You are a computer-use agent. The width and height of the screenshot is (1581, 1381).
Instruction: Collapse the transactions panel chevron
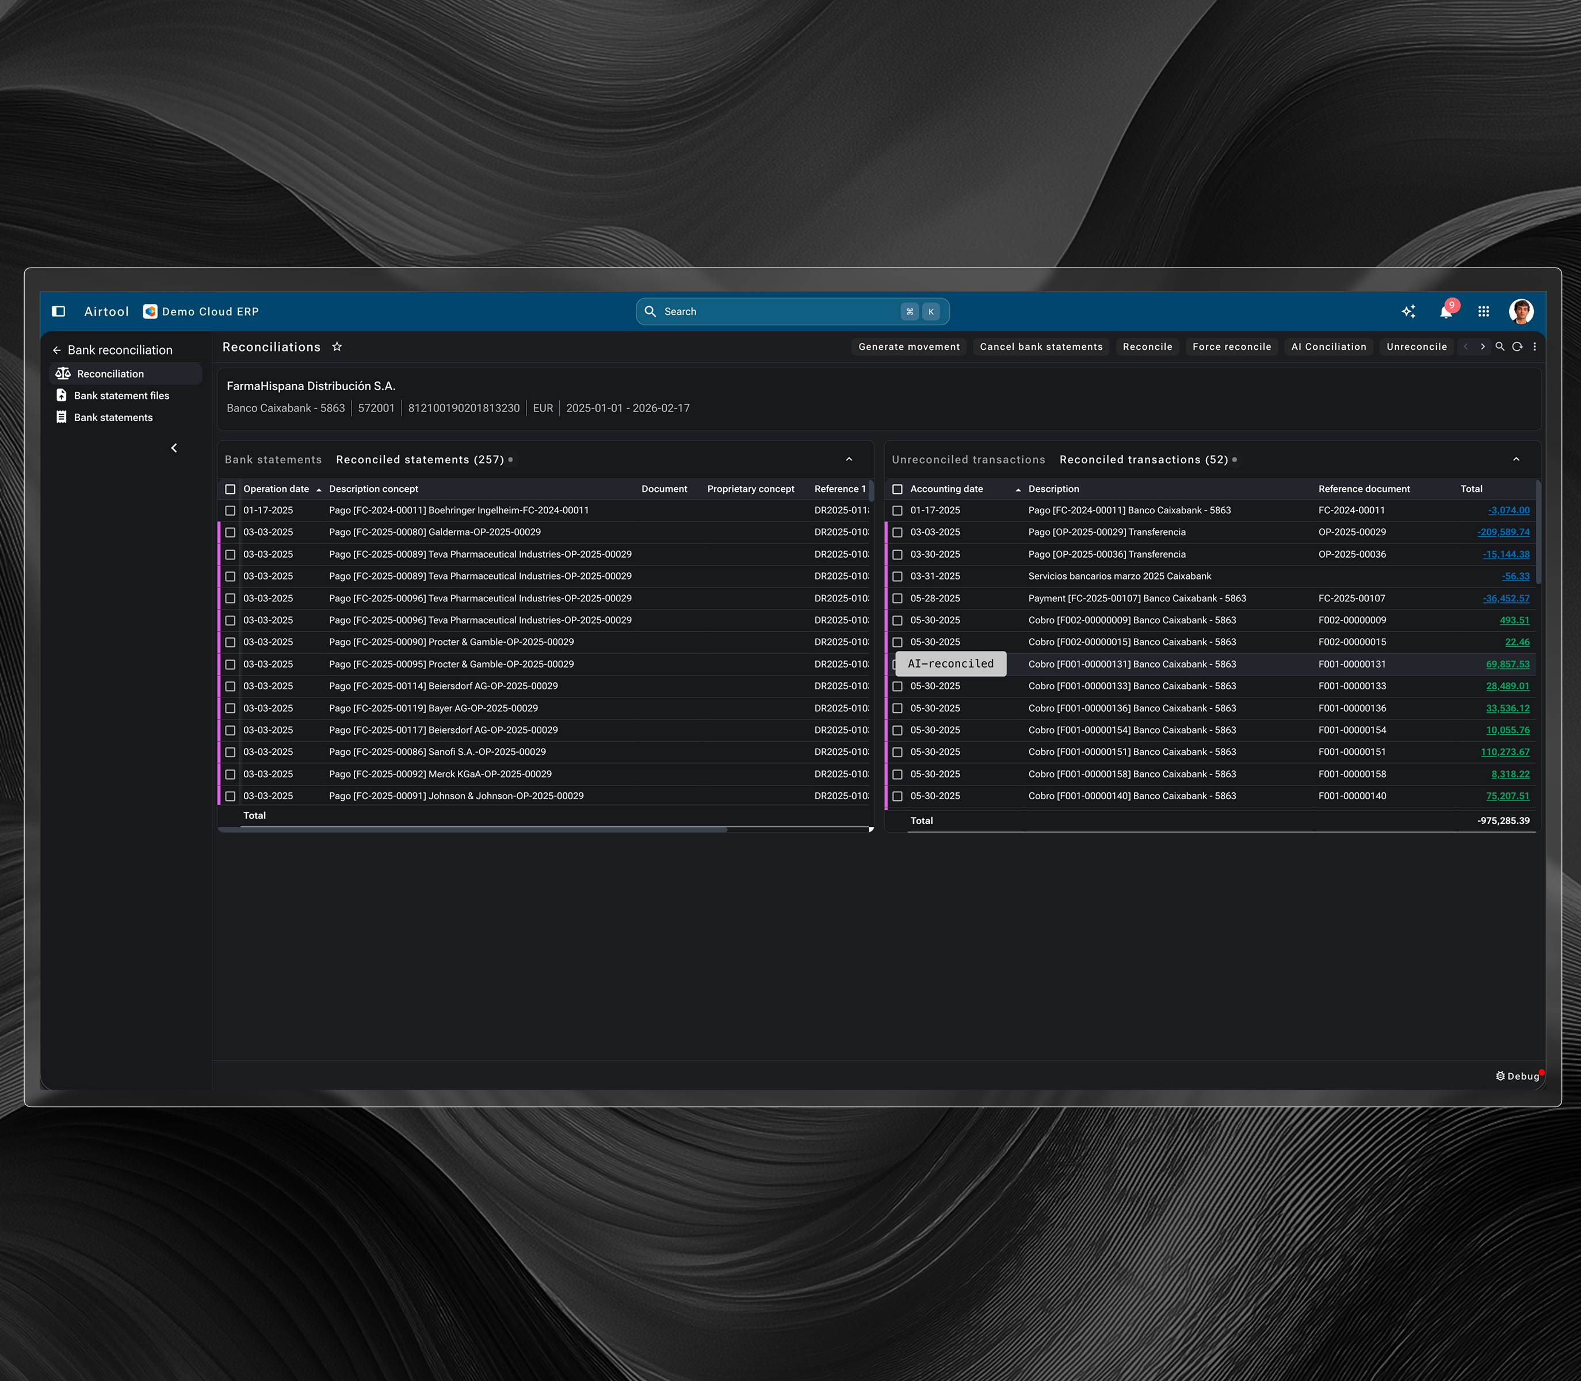click(x=1517, y=459)
